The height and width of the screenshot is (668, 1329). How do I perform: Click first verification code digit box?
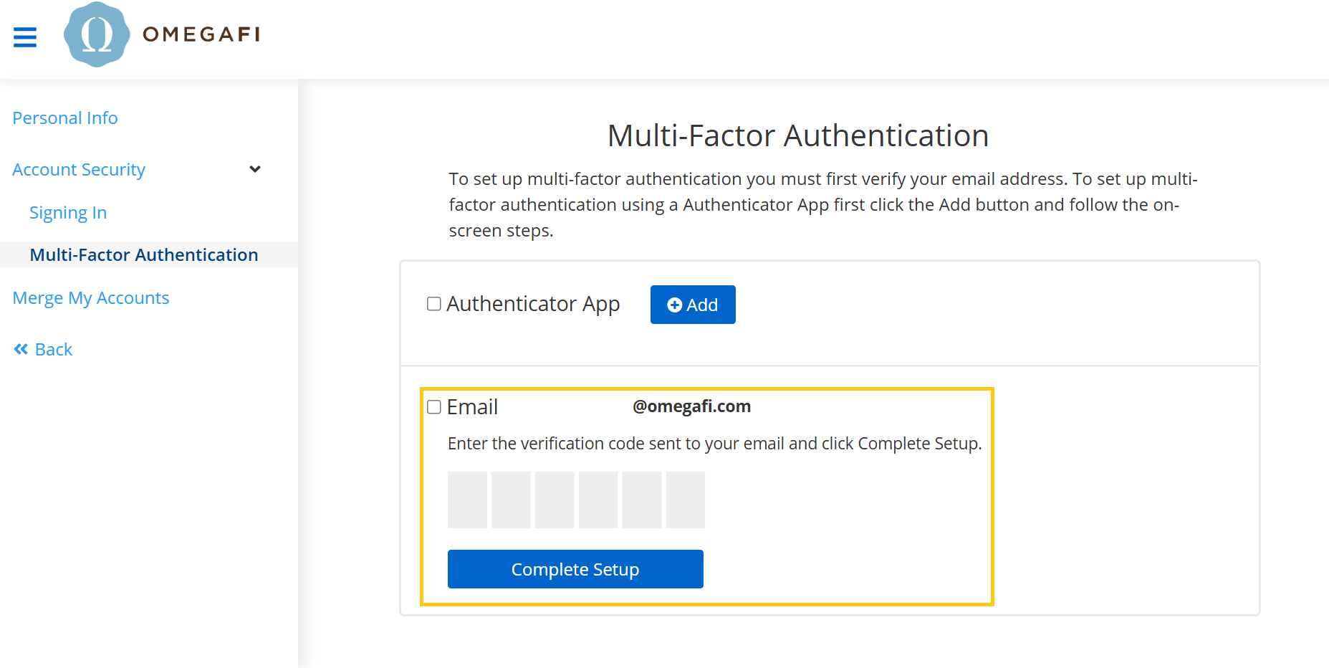[467, 500]
